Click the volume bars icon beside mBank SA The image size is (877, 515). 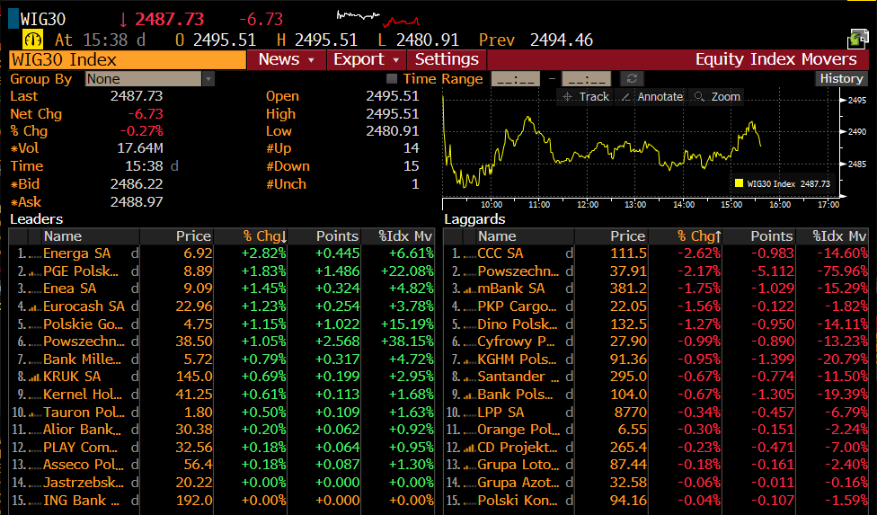point(469,289)
